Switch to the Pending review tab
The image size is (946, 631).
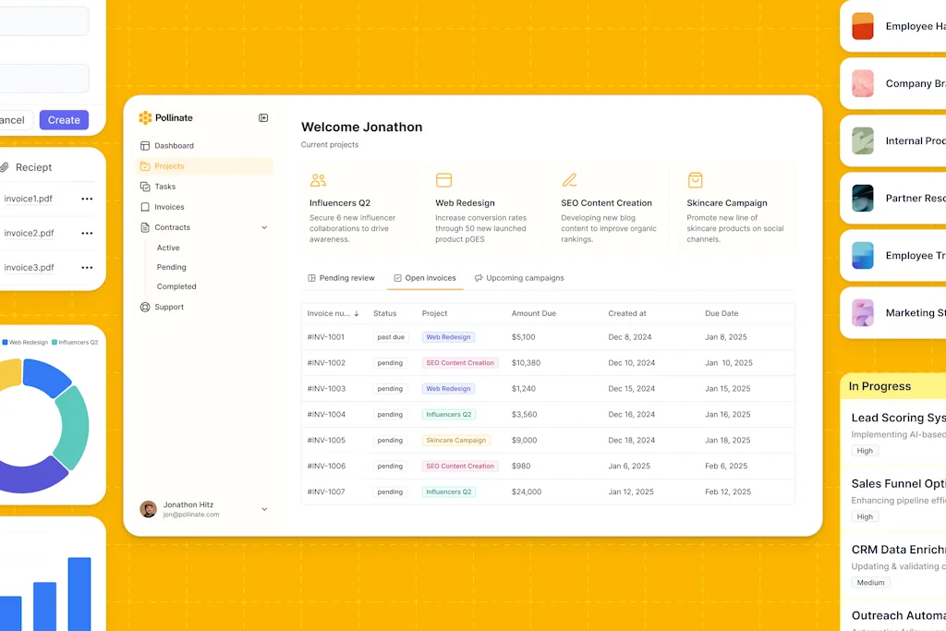341,278
